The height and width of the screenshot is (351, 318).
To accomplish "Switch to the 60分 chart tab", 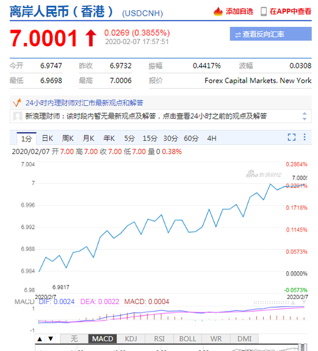I will pos(191,138).
